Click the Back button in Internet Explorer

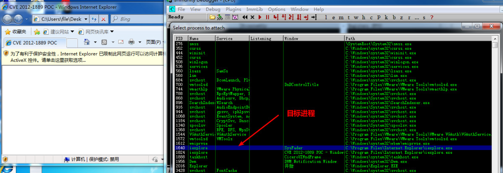[x=7, y=19]
